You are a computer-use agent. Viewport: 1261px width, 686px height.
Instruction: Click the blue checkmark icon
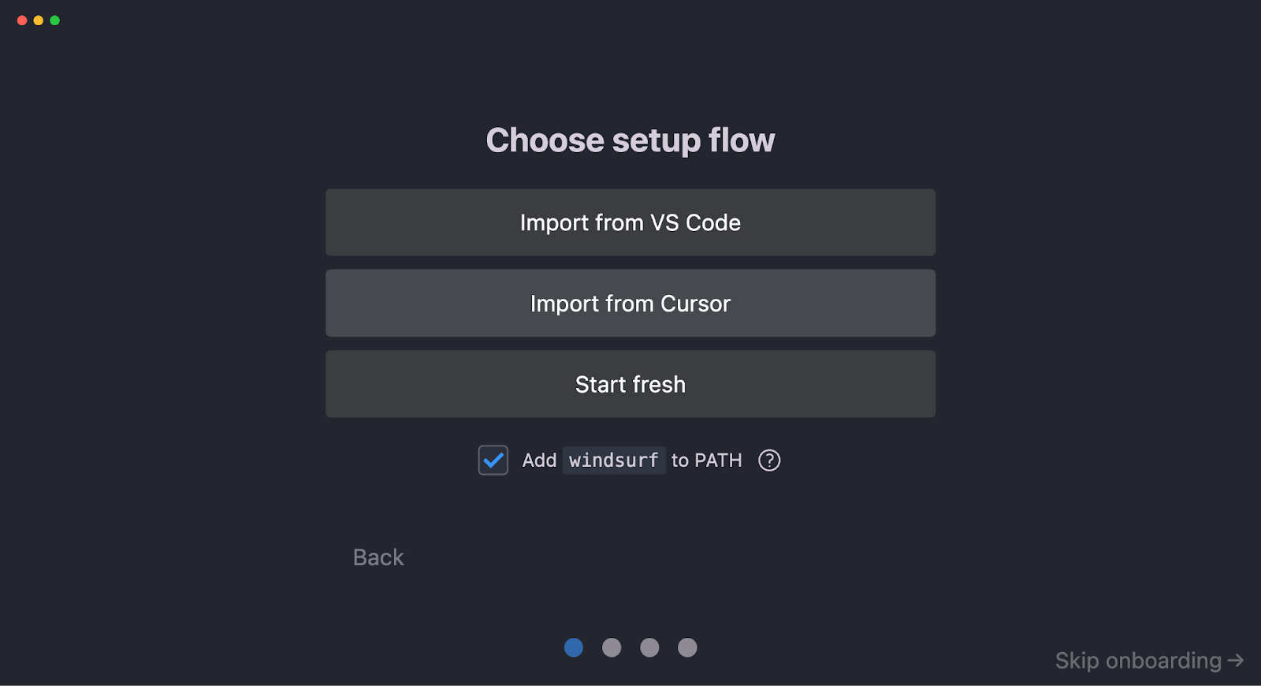click(493, 460)
